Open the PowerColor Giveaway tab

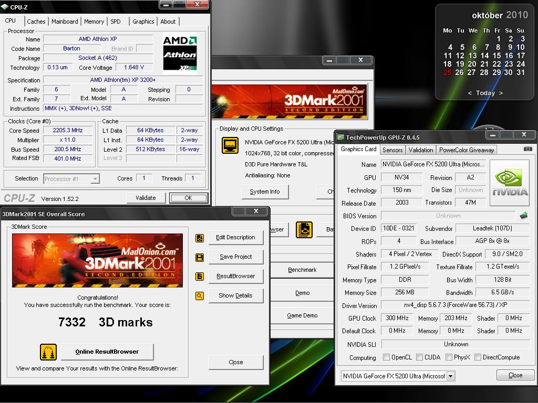pos(467,150)
